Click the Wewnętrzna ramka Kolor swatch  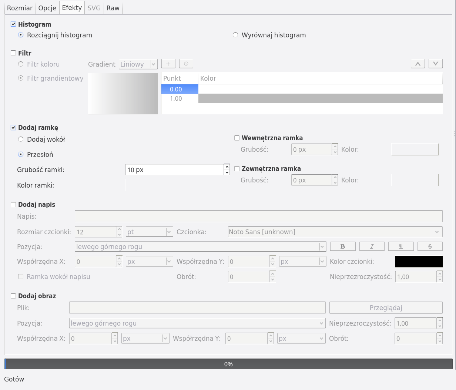(415, 149)
